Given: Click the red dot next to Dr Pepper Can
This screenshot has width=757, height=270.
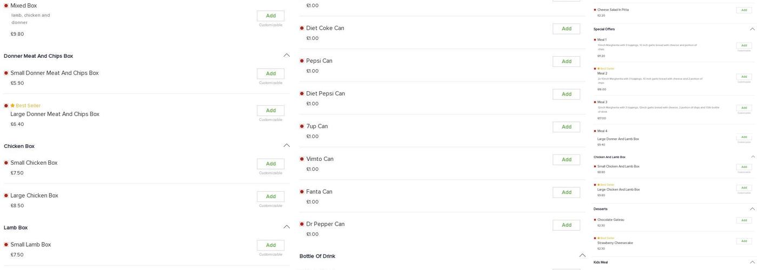Looking at the screenshot, I should 302,224.
